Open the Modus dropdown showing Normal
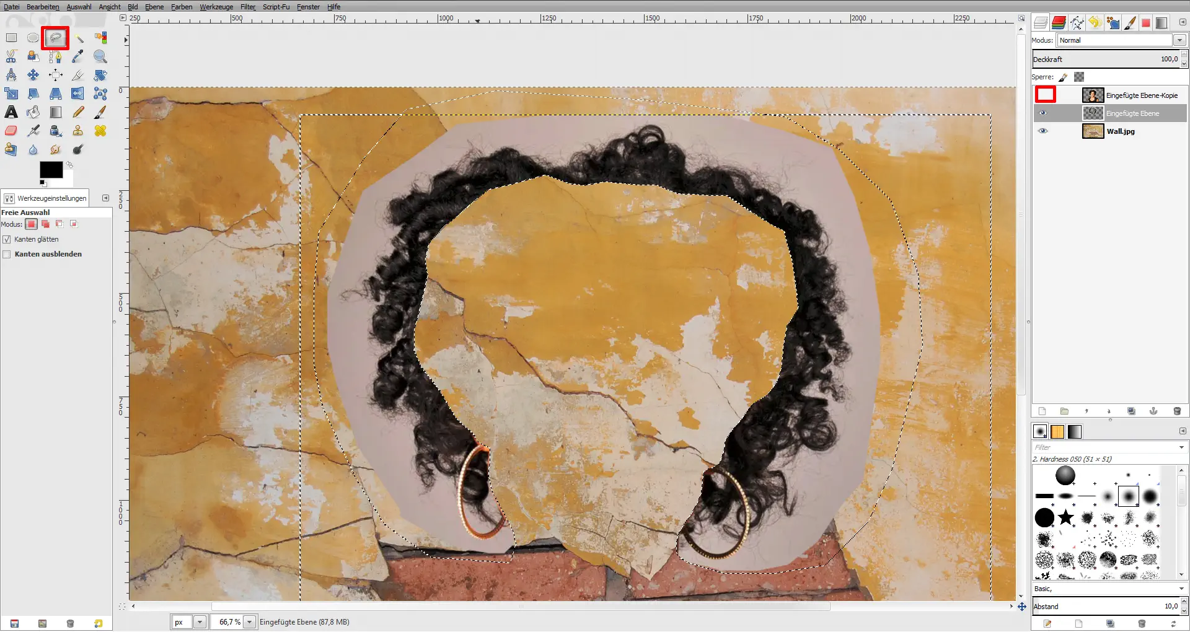 pos(1179,40)
